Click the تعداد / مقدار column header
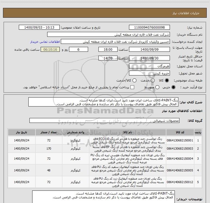 (x=49, y=132)
